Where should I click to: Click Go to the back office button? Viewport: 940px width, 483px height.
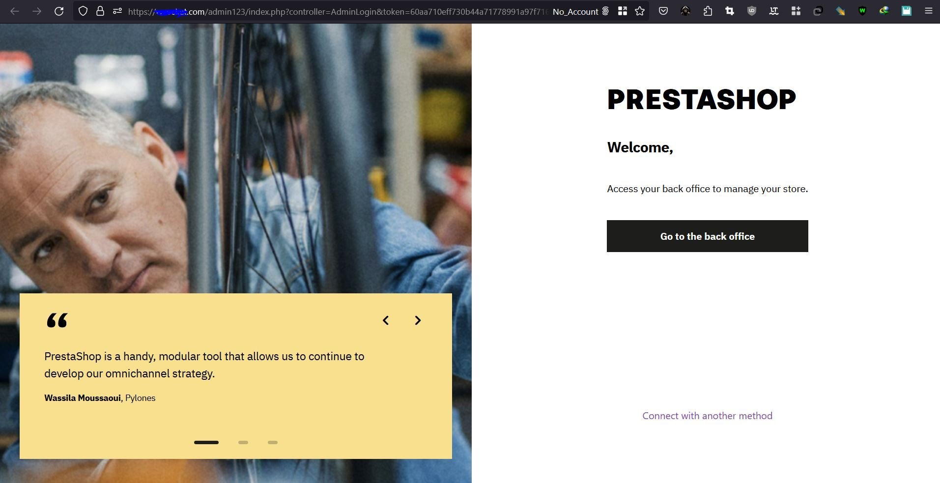pyautogui.click(x=707, y=236)
